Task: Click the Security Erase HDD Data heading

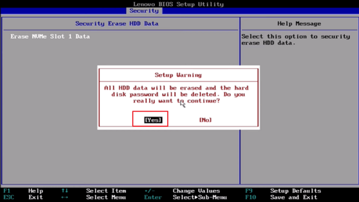Action: (x=117, y=24)
